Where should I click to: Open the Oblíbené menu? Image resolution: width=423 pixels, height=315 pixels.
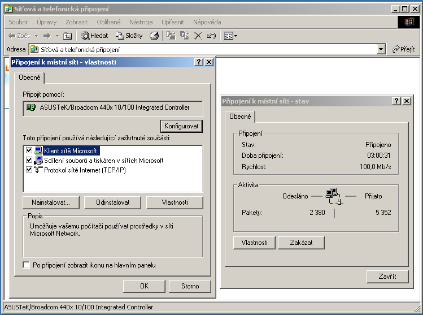pos(108,22)
